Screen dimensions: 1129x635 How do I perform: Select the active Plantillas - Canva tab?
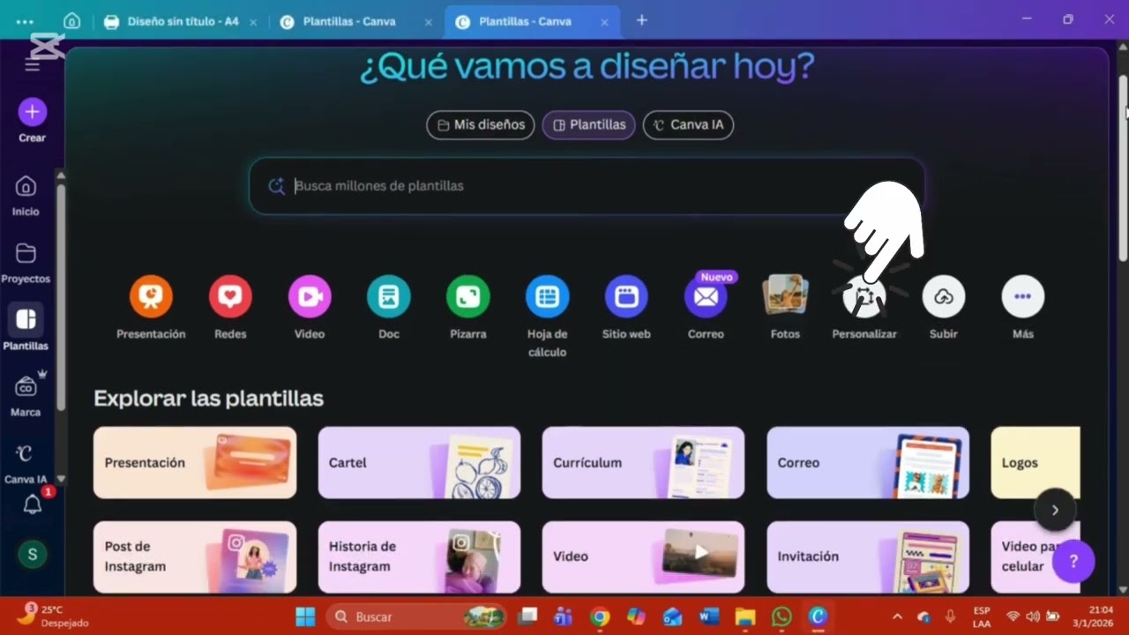click(x=532, y=21)
